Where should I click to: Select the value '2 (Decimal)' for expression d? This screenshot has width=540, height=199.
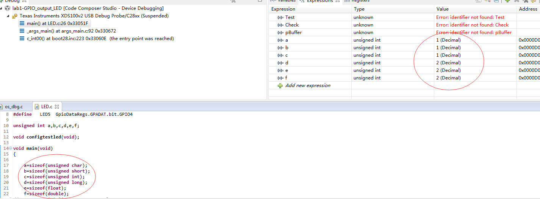[x=448, y=63]
